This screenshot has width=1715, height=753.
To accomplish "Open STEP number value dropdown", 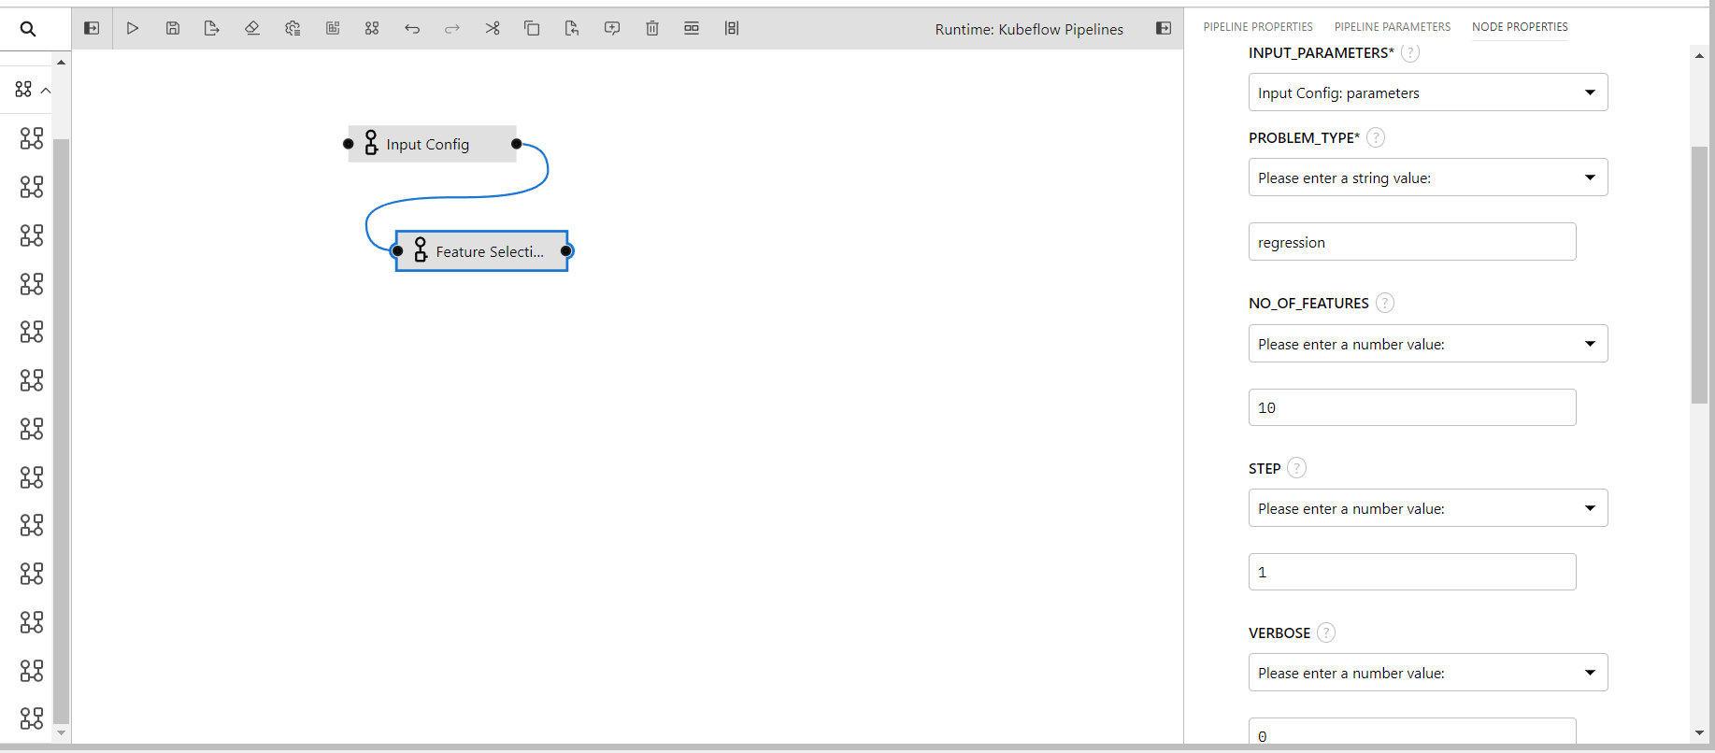I will tap(1428, 508).
